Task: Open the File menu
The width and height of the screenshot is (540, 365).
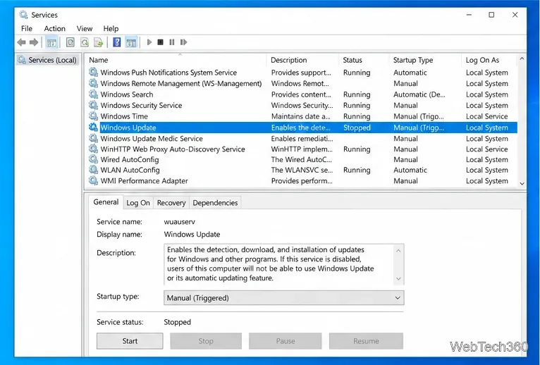Action: pyautogui.click(x=27, y=29)
